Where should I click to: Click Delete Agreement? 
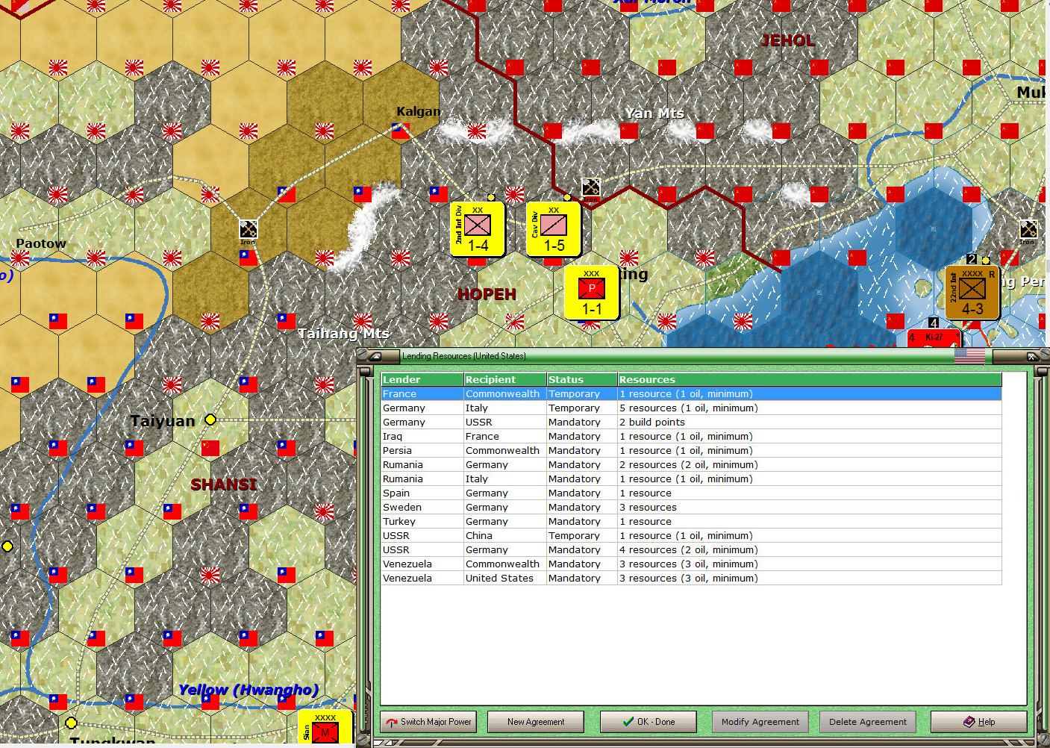point(868,722)
